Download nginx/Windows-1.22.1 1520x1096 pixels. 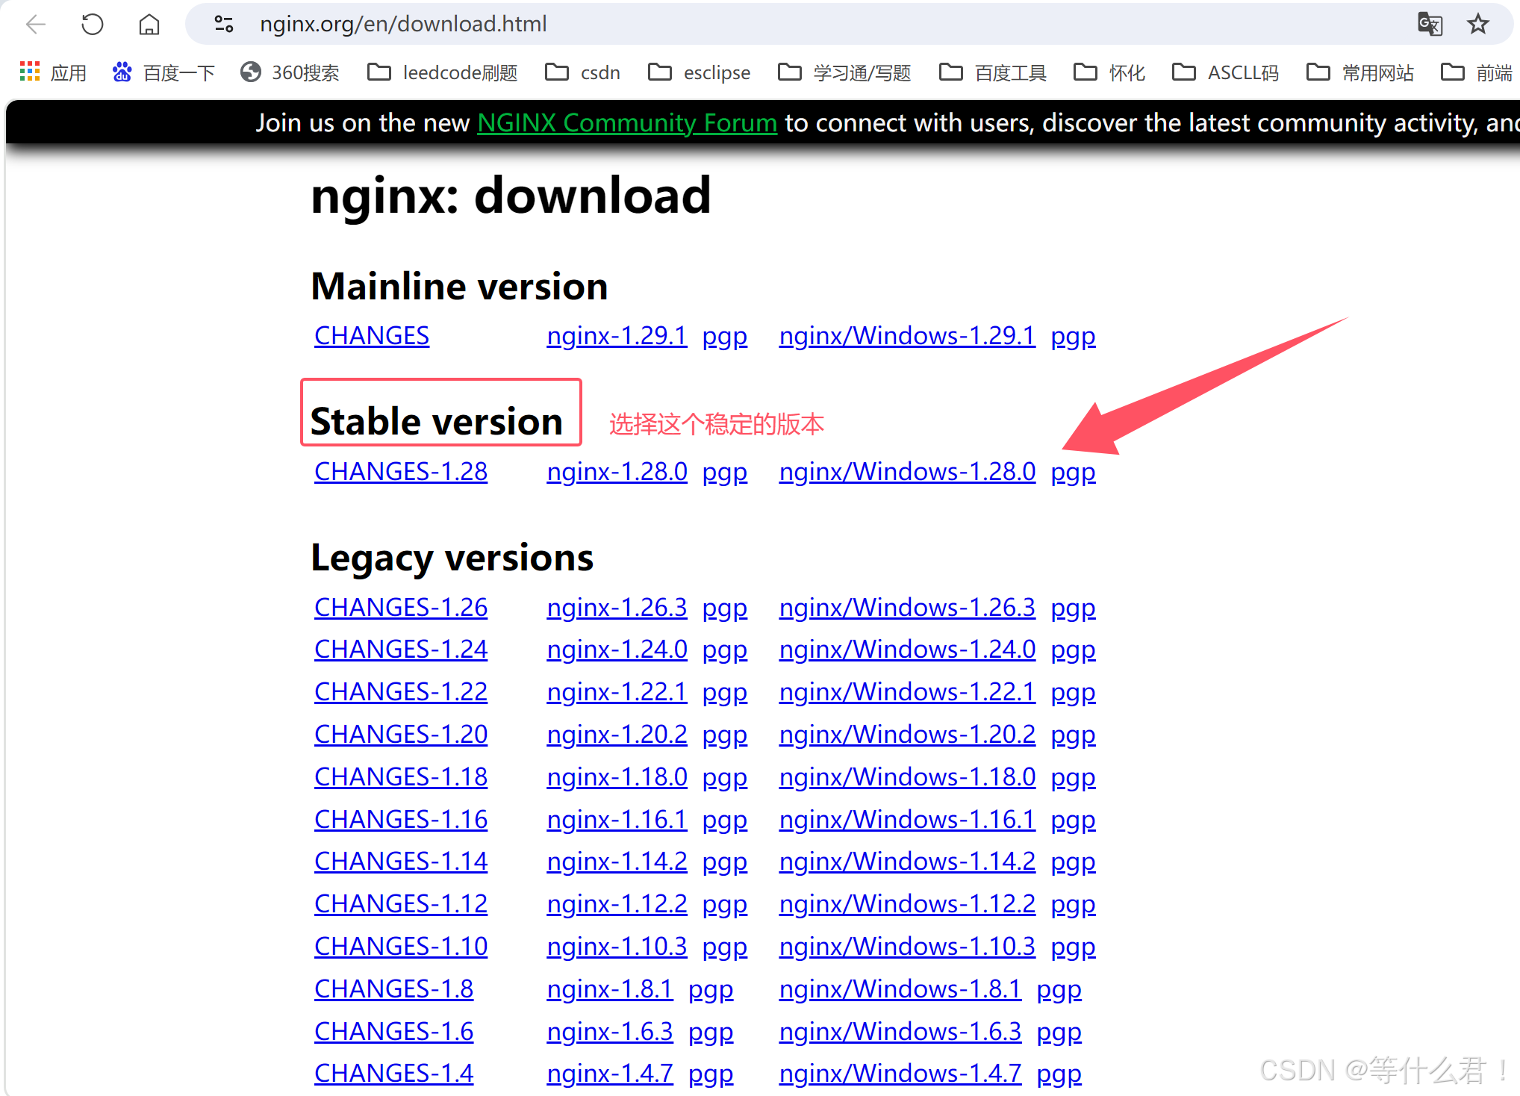(907, 692)
